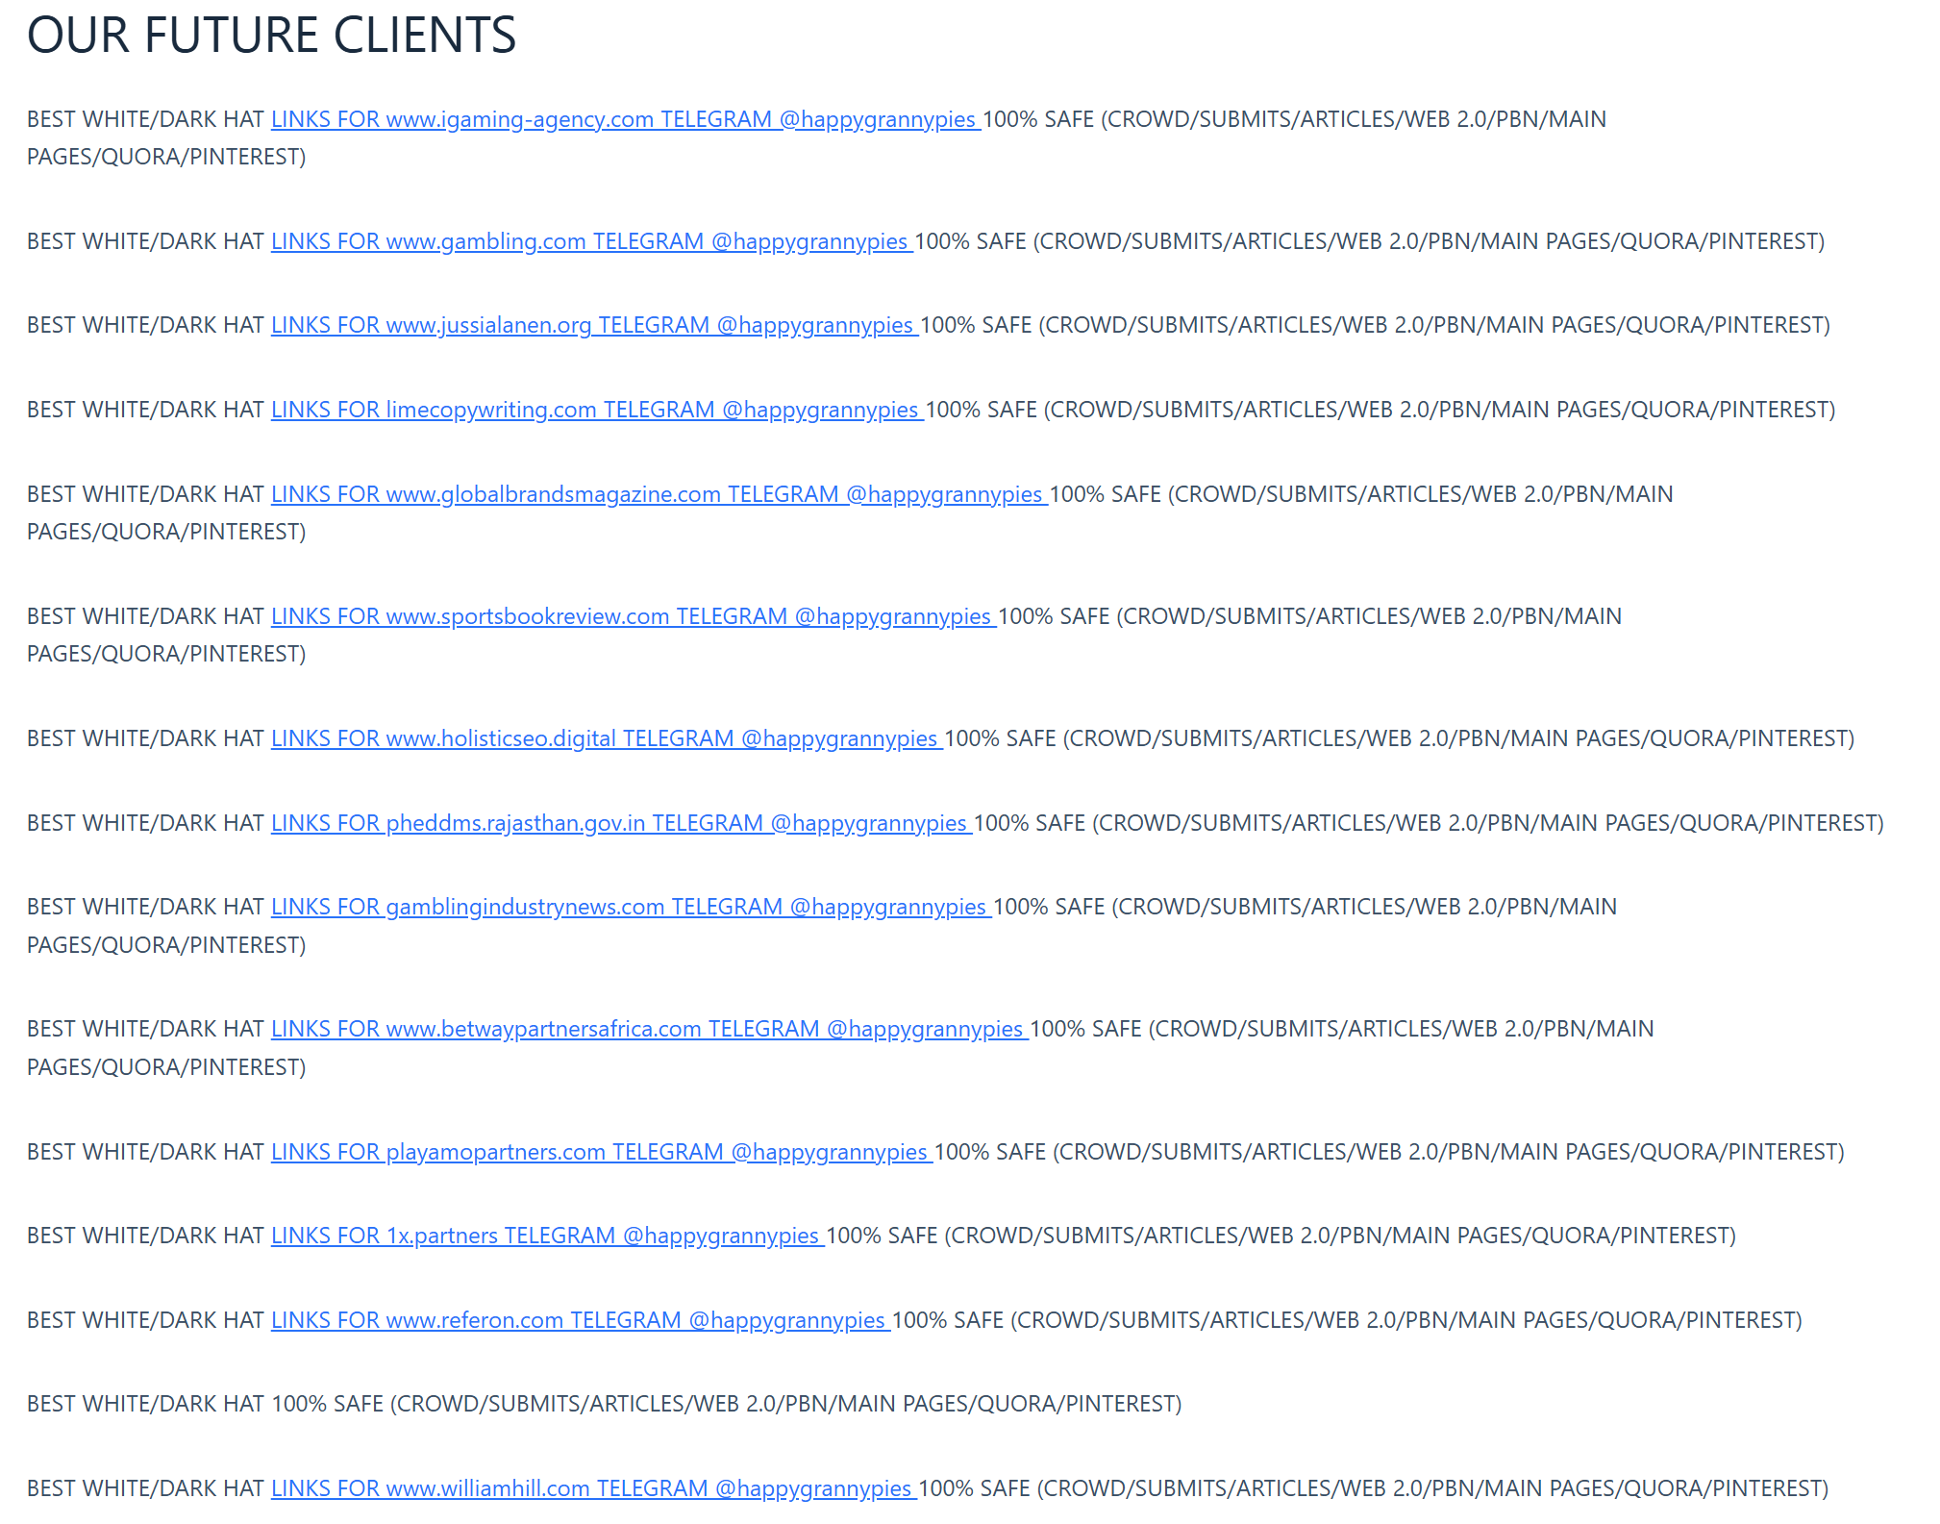1940x1524 pixels.
Task: Follow the pheddms.rajasthan.gov.in link
Action: coord(622,823)
